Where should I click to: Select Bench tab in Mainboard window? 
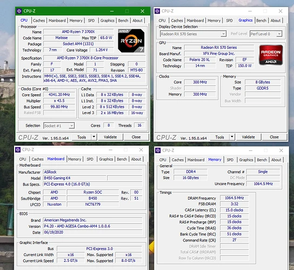122,159
